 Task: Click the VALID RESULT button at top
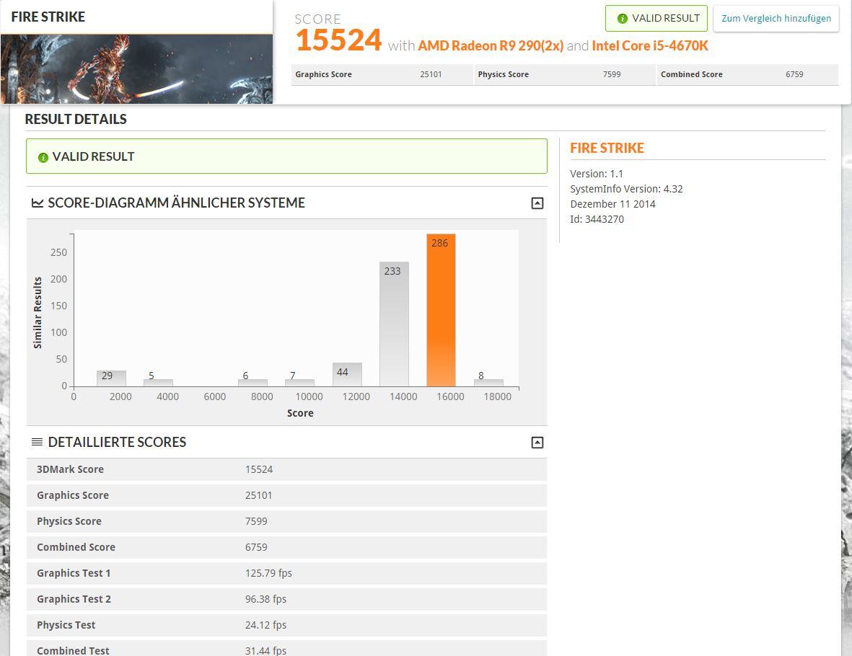click(656, 19)
